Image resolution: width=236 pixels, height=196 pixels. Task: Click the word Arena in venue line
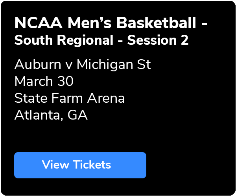106,98
